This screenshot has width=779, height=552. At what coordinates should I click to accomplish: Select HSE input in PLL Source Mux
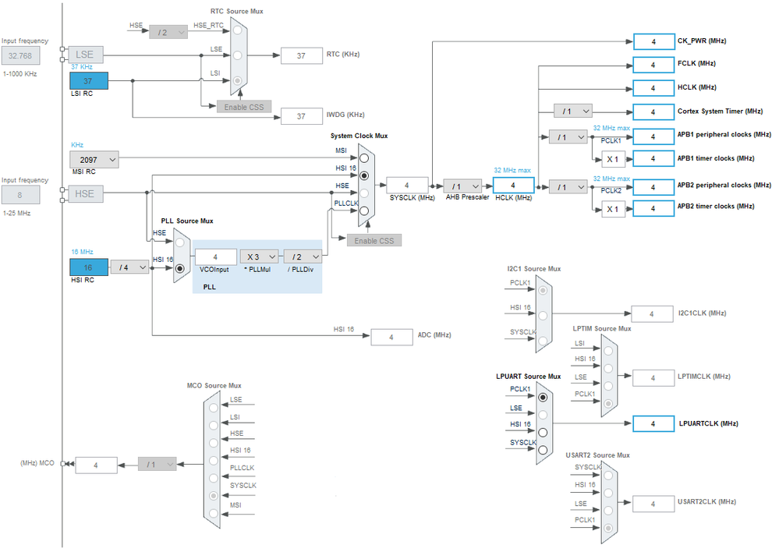(x=180, y=242)
